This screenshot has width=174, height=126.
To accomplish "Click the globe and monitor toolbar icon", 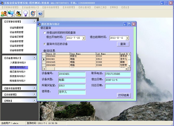I will pyautogui.click(x=11, y=13).
